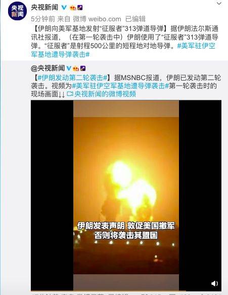This screenshot has height=295, width=228.
Task: Expand the post options chevron at top right
Action: click(x=219, y=4)
